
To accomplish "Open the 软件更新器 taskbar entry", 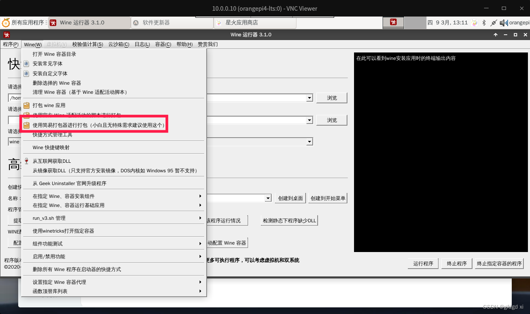I will (172, 23).
